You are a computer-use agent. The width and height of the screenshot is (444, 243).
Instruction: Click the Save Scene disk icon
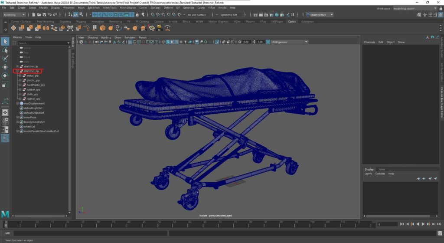point(45,15)
